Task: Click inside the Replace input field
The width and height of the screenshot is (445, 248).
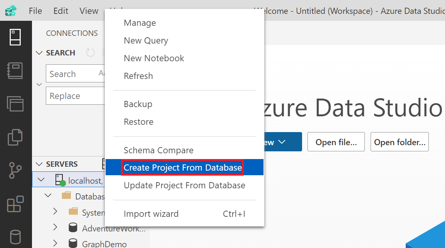Action: tap(73, 96)
